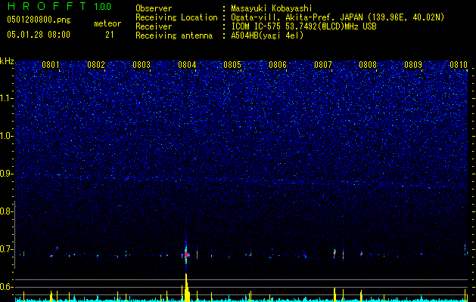Click the Receiving Location label
Image resolution: width=476 pixels, height=302 pixels.
[x=176, y=17]
